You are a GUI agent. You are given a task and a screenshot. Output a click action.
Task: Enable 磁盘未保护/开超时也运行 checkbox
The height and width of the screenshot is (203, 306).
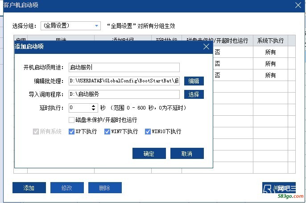tap(72, 120)
